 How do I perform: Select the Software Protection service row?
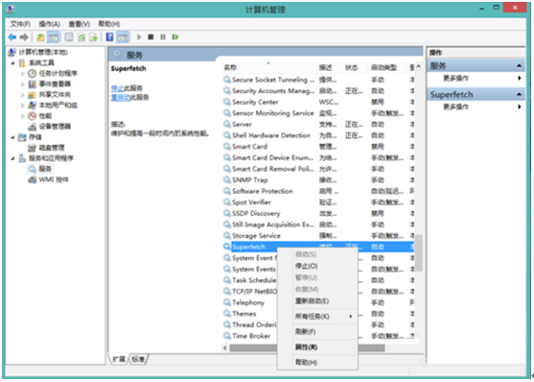(318, 191)
